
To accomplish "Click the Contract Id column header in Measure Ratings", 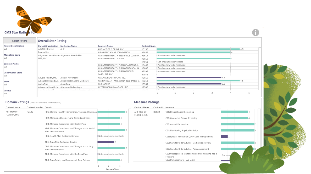I will coord(159,107).
